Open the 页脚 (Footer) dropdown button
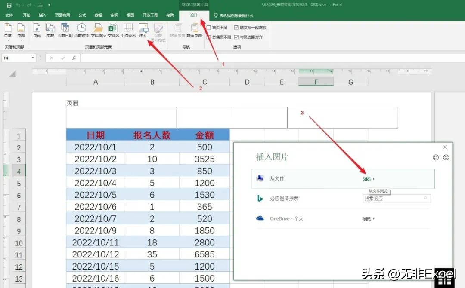The width and height of the screenshot is (465, 288). tap(21, 32)
